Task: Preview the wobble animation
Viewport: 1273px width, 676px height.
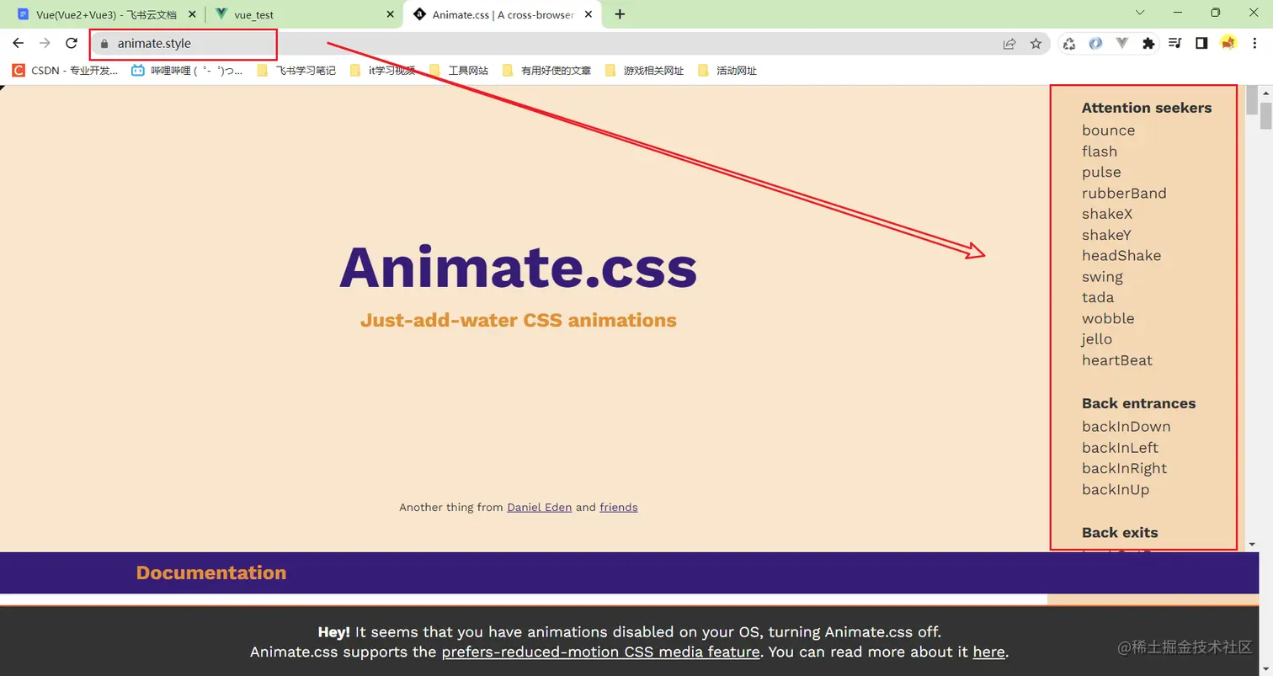Action: (1108, 318)
